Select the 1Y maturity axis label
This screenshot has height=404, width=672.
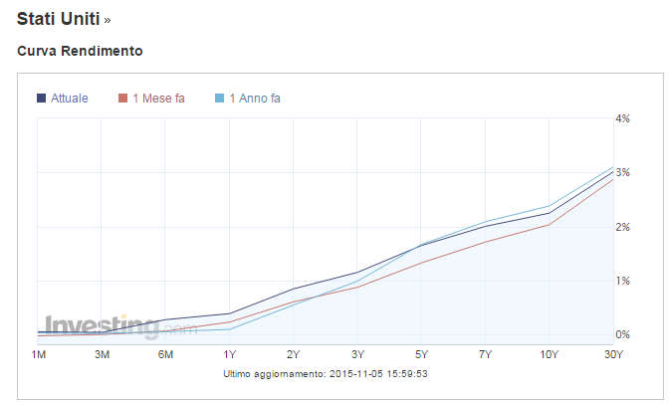point(231,355)
